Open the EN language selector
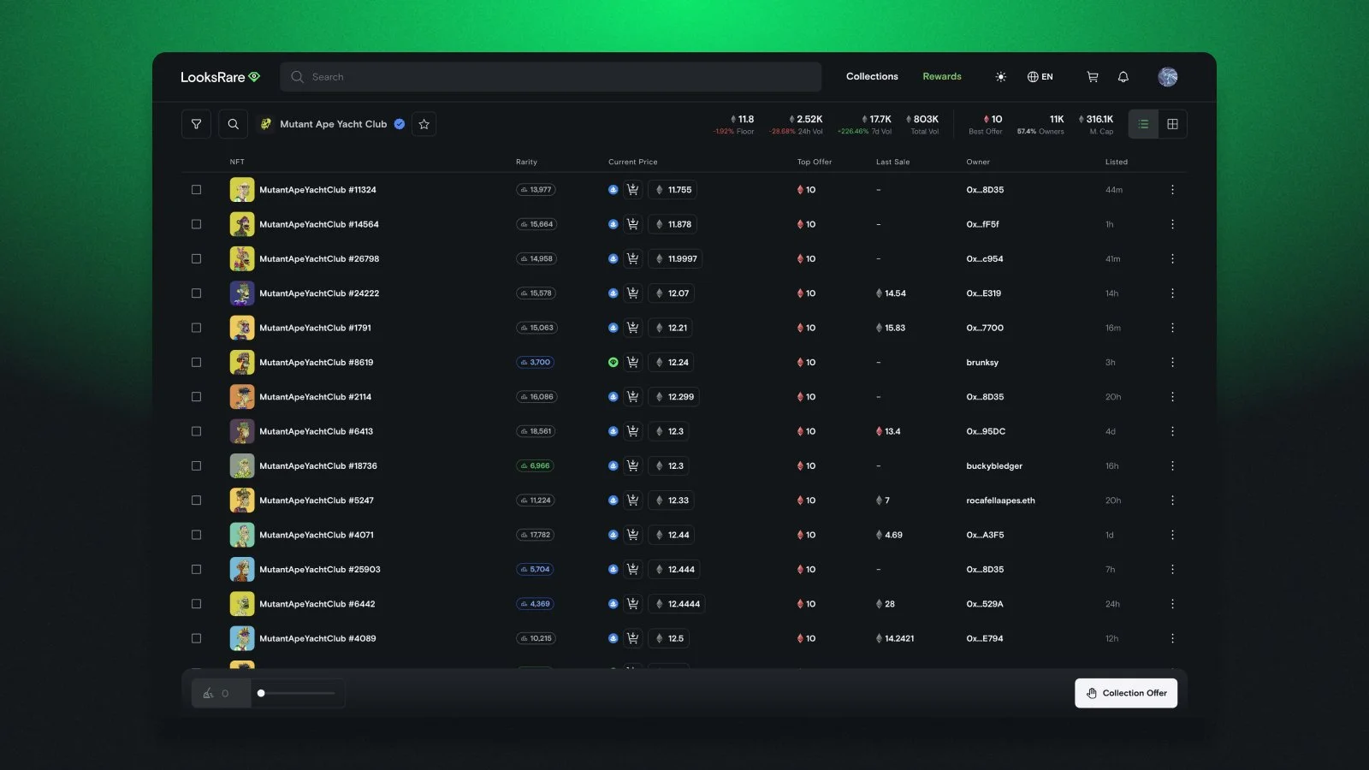This screenshot has width=1369, height=770. pyautogui.click(x=1040, y=77)
